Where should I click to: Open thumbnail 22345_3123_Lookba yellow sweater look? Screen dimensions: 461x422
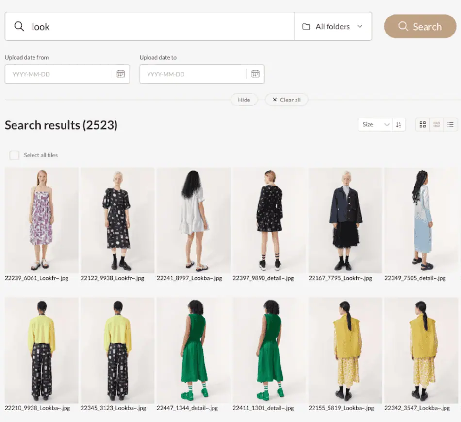[x=117, y=350]
